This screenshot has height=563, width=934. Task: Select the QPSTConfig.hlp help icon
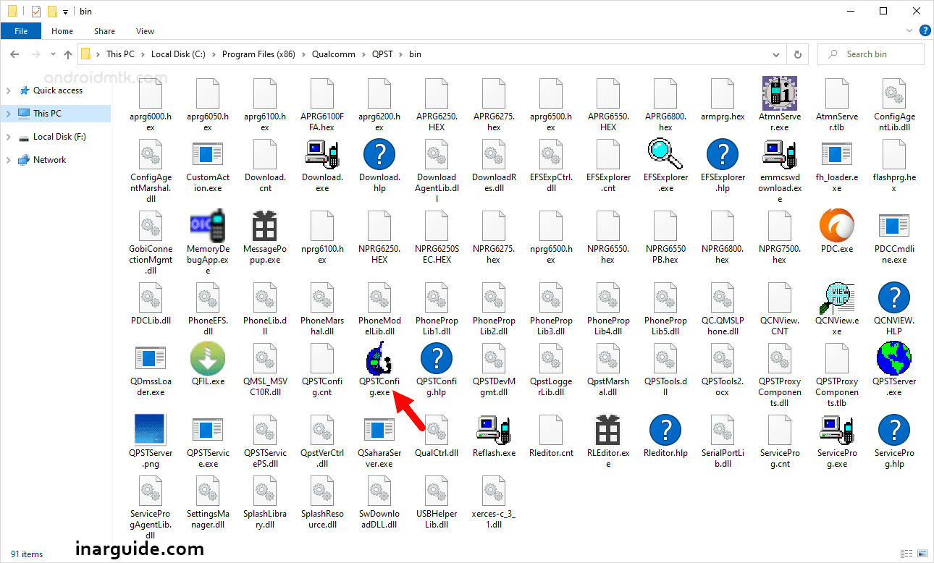pos(437,358)
